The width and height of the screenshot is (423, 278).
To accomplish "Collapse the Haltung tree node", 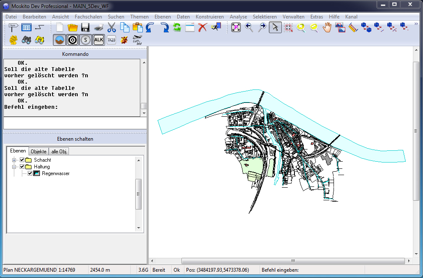I will point(14,167).
